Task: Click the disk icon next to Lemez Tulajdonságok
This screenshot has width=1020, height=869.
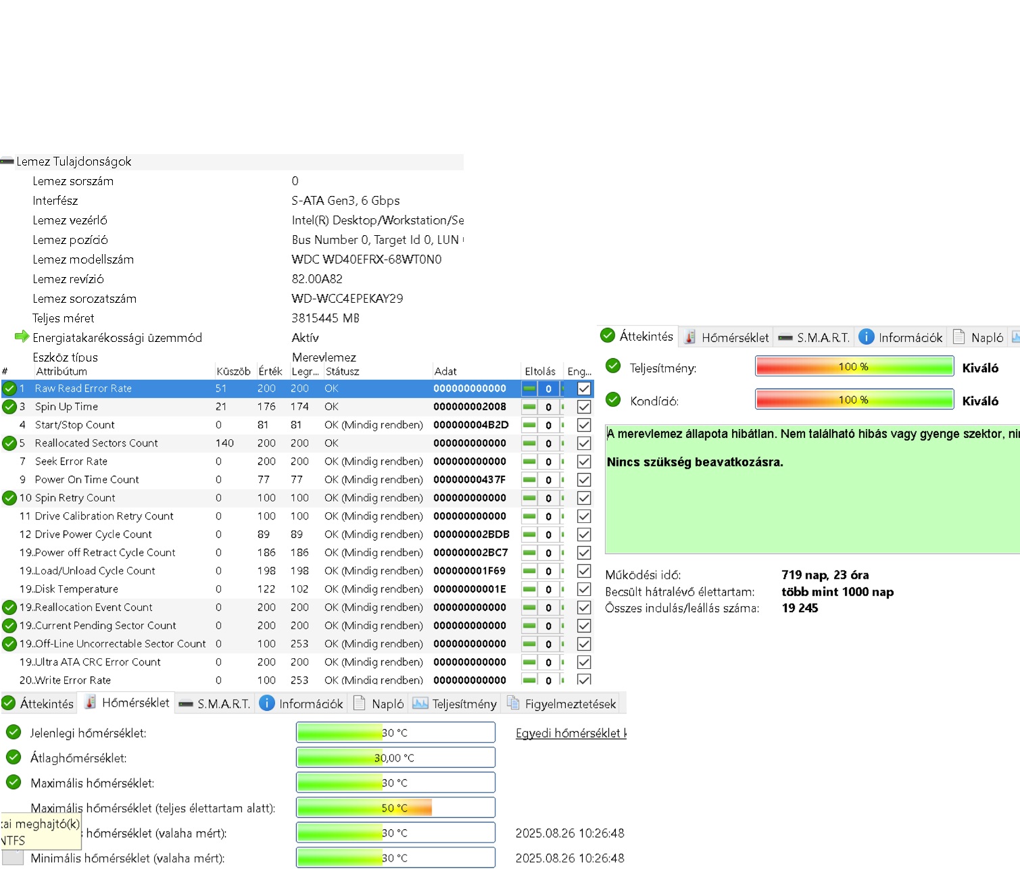Action: [x=7, y=162]
